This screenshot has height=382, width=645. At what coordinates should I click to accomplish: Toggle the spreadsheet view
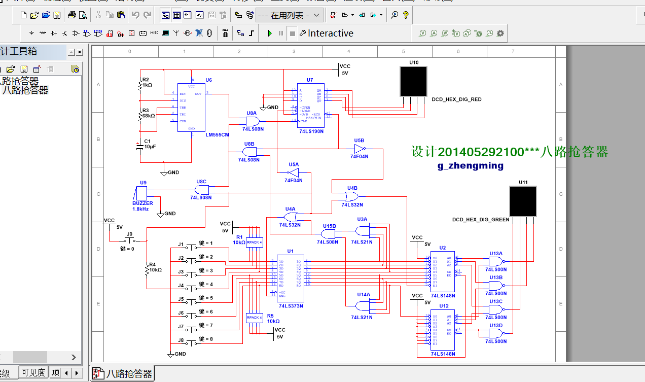click(x=176, y=15)
